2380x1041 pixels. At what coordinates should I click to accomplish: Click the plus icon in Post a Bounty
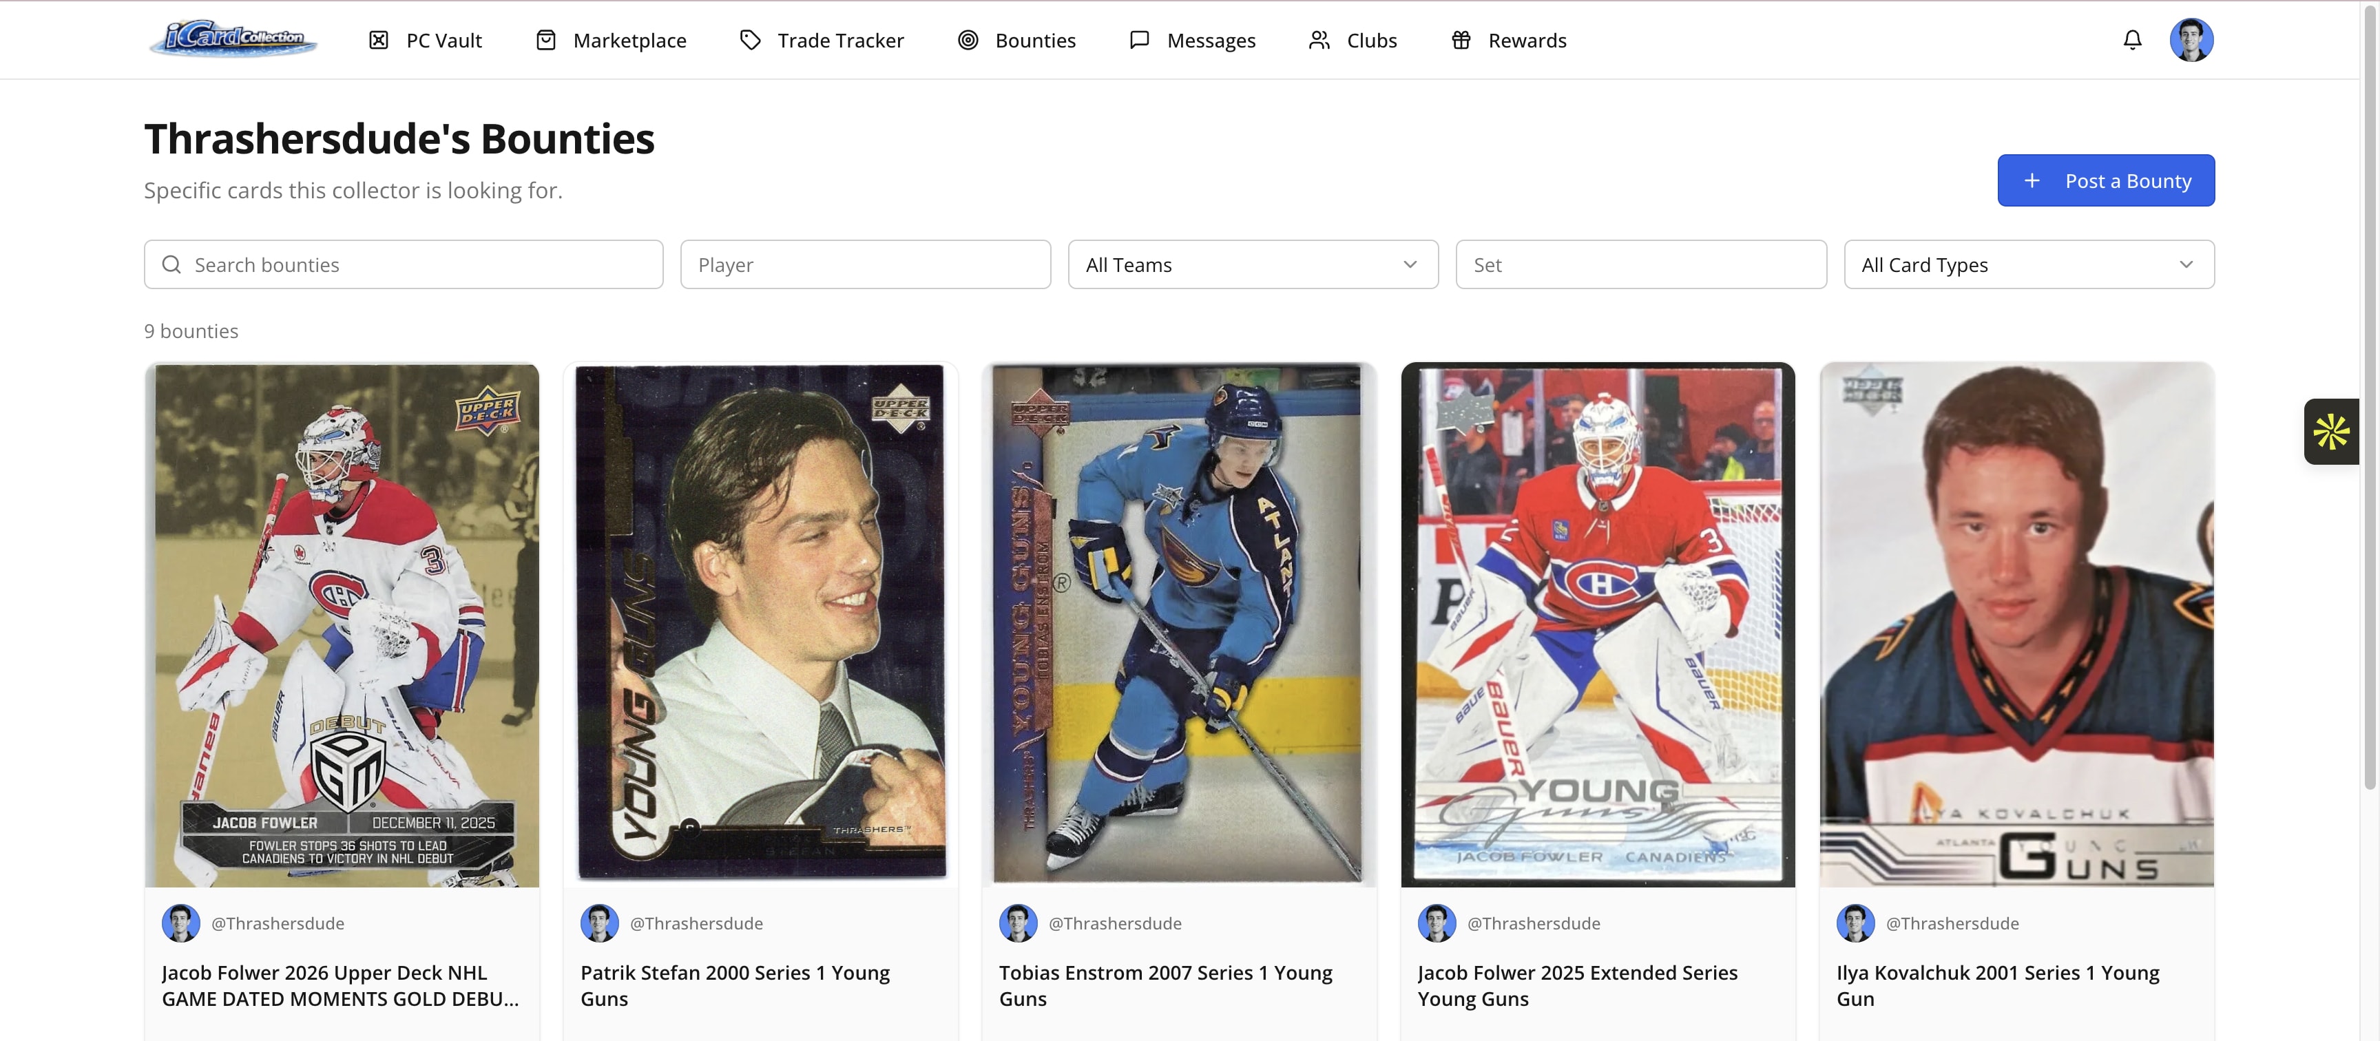2032,181
